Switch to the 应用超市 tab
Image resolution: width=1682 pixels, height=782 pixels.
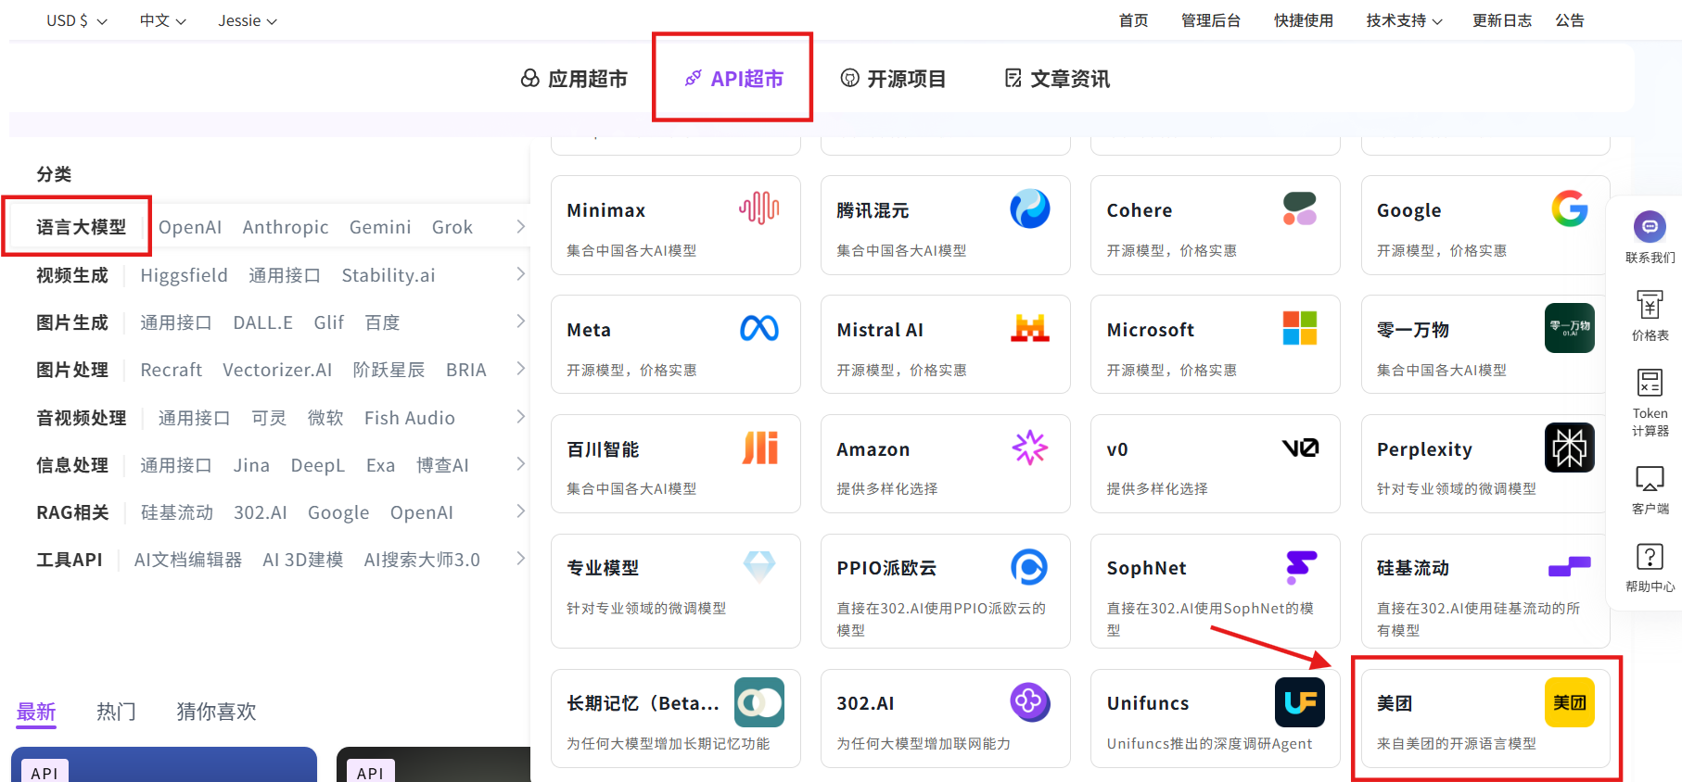(574, 79)
